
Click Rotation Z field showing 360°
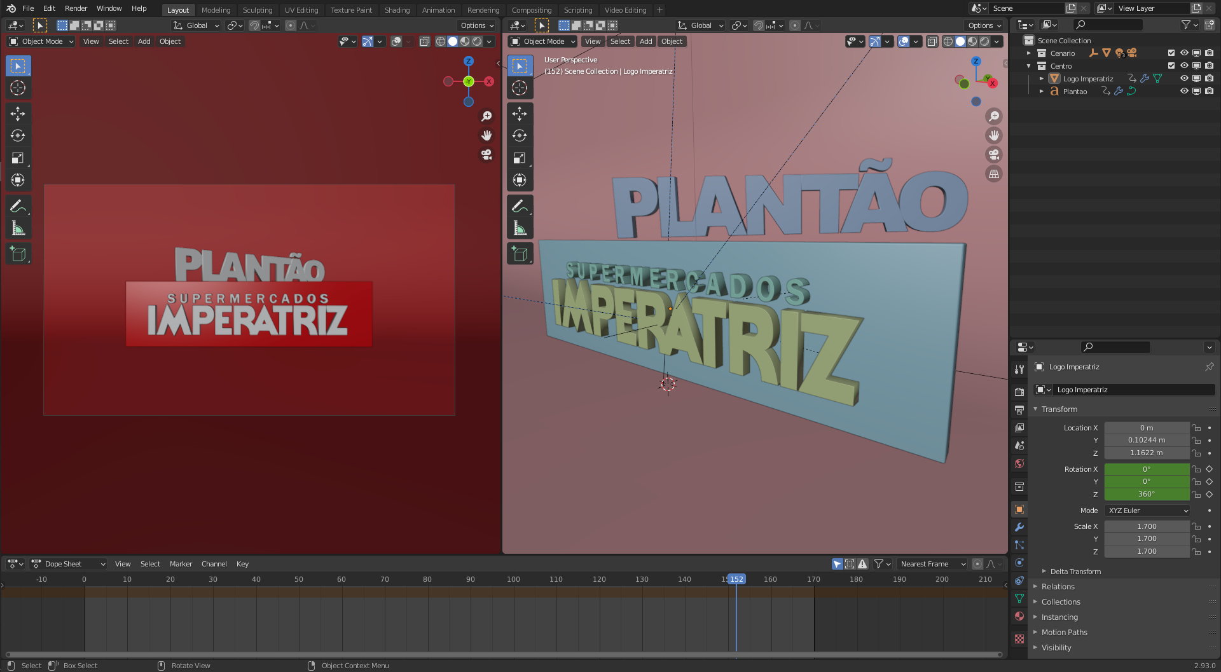[1147, 494]
